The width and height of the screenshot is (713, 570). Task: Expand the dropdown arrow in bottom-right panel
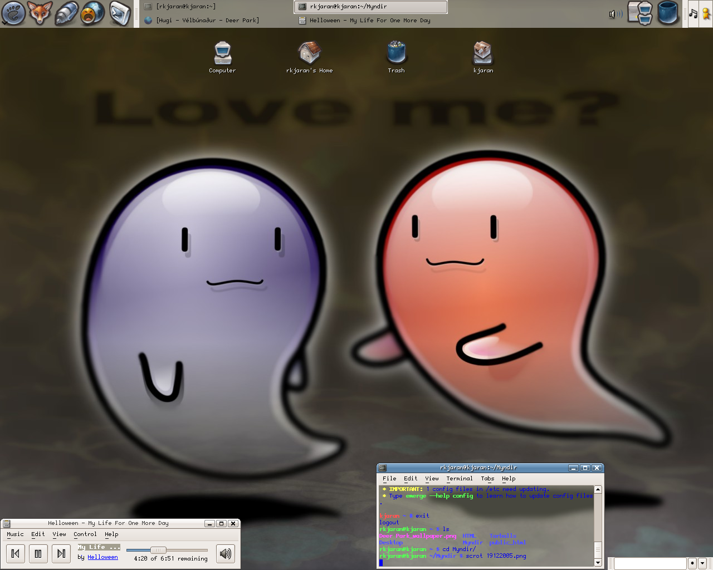pos(702,563)
